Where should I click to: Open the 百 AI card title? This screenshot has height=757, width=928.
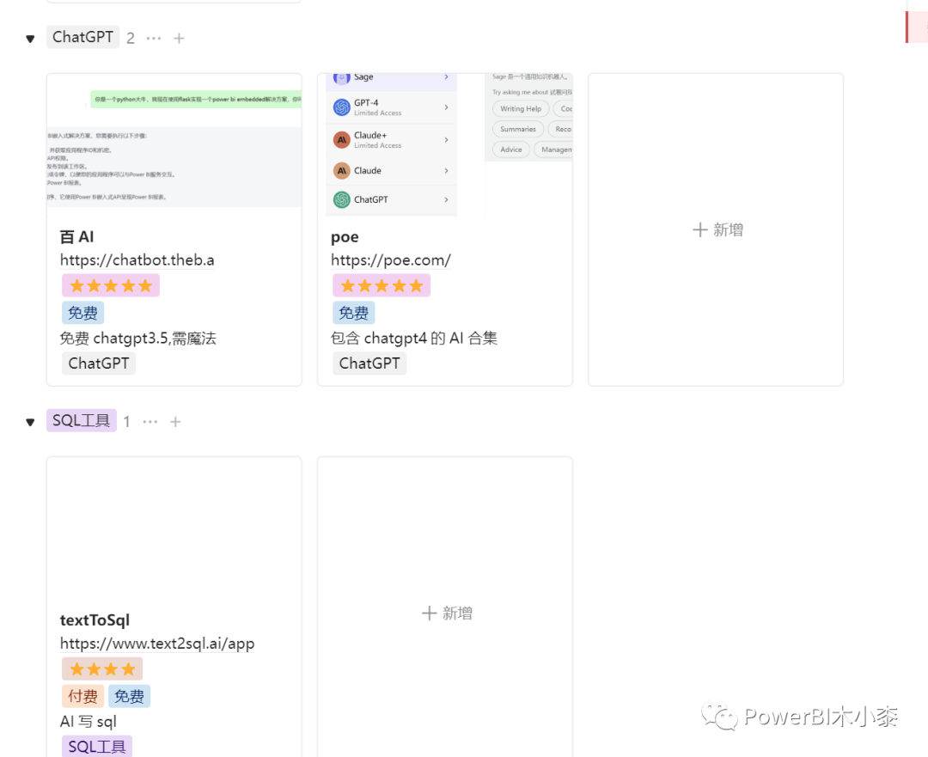click(x=77, y=237)
